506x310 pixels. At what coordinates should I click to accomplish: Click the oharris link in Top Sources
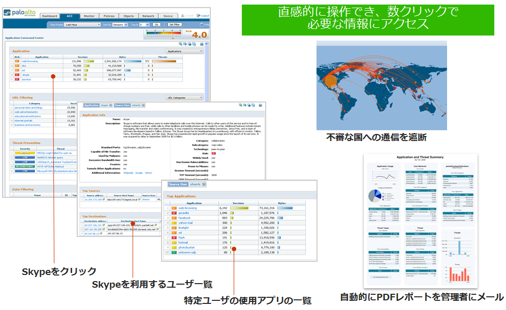pos(146,200)
